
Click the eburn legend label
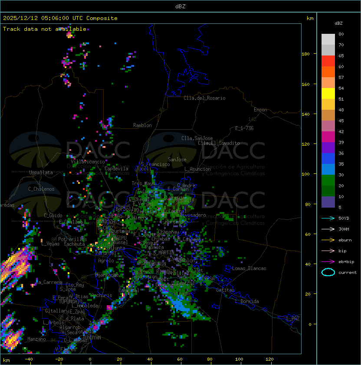pos(345,240)
